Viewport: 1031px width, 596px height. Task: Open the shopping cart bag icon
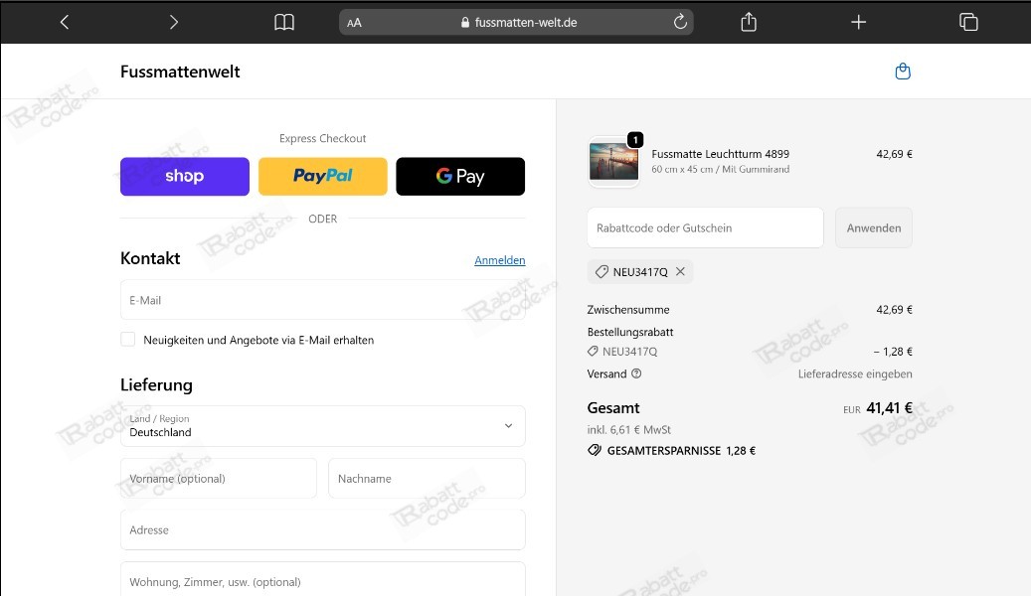point(903,71)
